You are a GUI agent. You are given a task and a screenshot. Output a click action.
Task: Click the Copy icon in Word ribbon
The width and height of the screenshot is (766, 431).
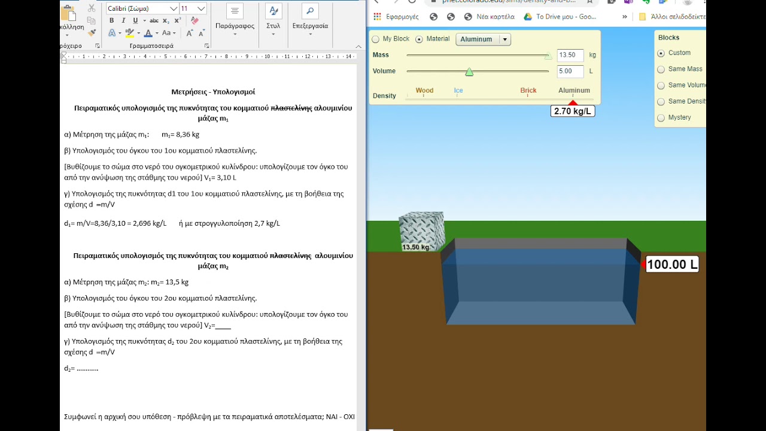[x=92, y=21]
